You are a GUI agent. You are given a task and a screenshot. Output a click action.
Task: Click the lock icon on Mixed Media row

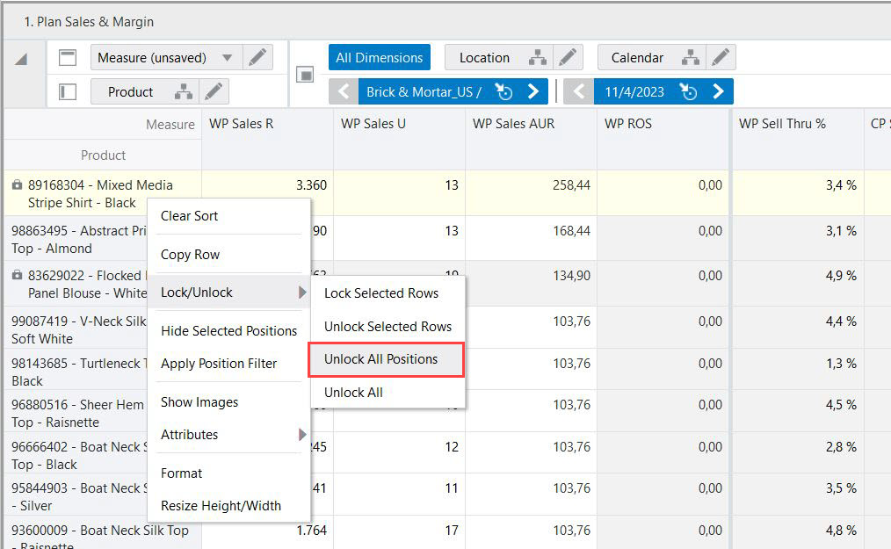coord(17,185)
